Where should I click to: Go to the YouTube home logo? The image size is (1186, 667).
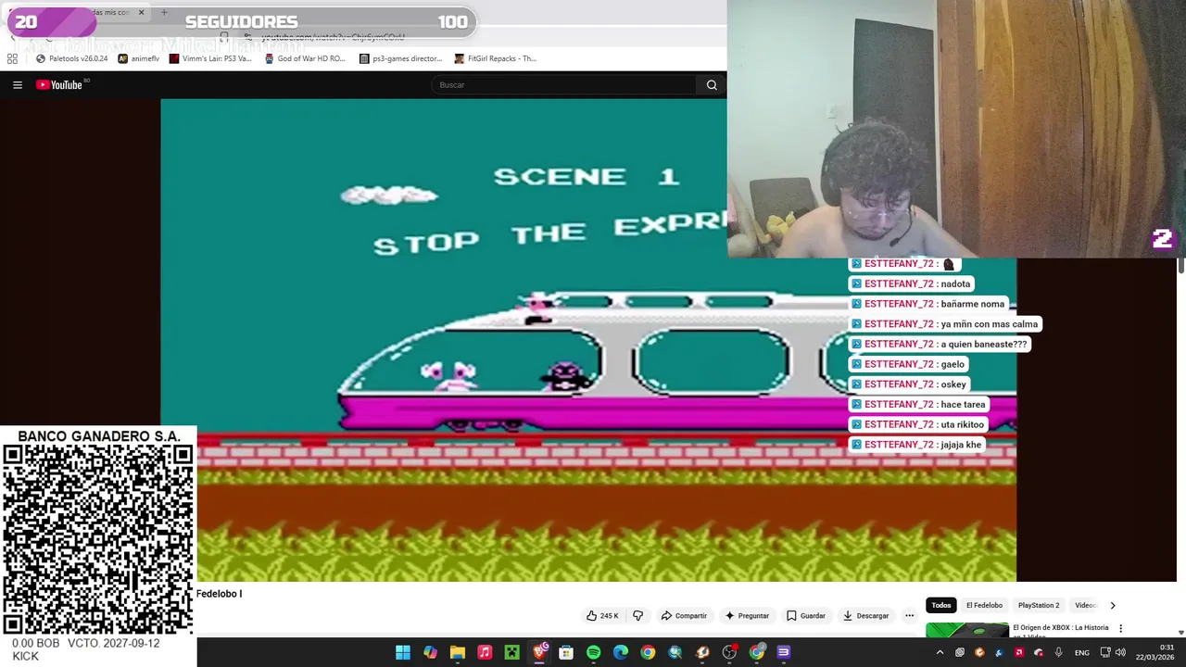tap(60, 85)
